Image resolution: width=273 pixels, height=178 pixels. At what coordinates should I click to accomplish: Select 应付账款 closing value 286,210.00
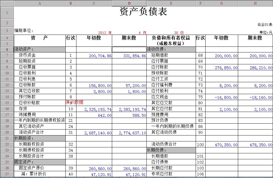261,68
